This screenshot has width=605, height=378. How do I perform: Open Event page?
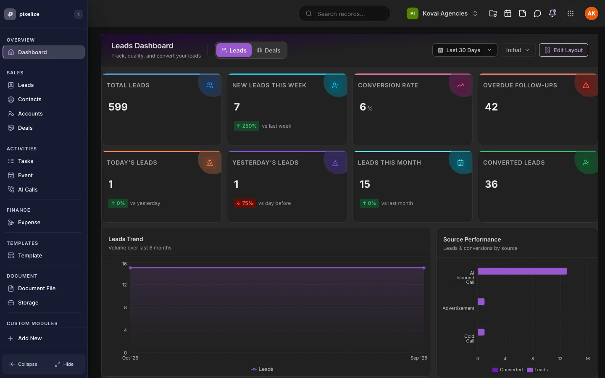pyautogui.click(x=44, y=175)
